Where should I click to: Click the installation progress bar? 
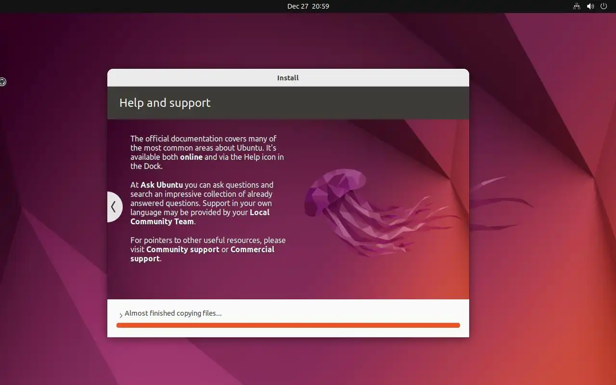288,325
